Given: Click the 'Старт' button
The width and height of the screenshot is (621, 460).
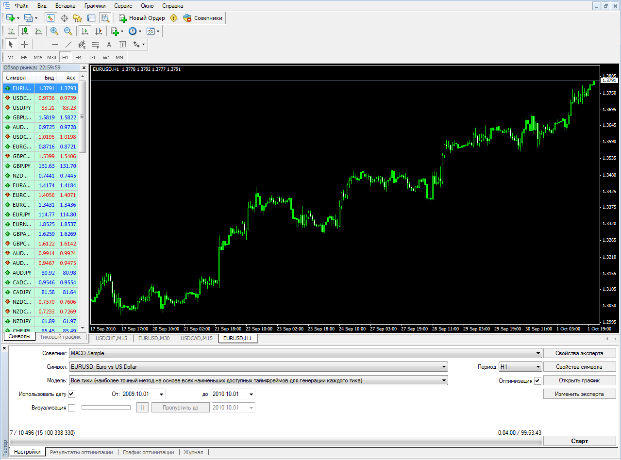Looking at the screenshot, I should [580, 441].
